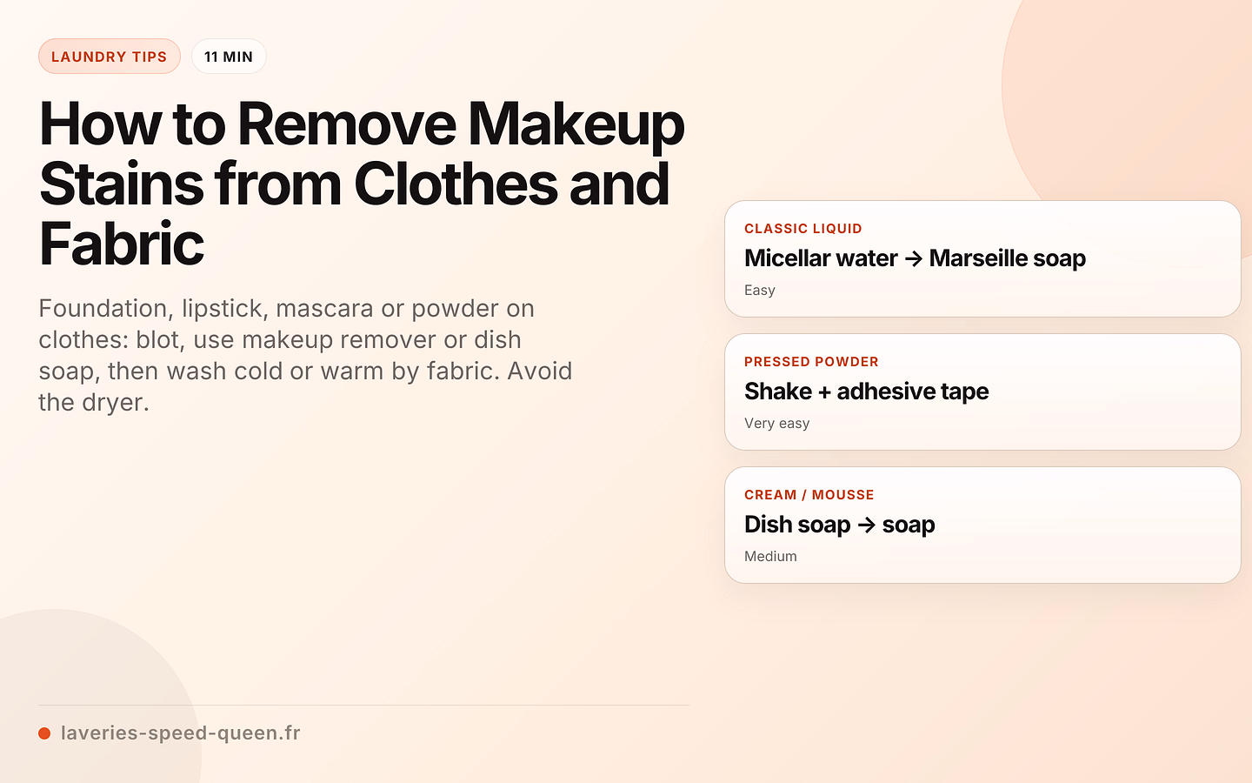Viewport: 1252px width, 783px height.
Task: Click the arrow in the Micellar water title
Action: point(913,258)
